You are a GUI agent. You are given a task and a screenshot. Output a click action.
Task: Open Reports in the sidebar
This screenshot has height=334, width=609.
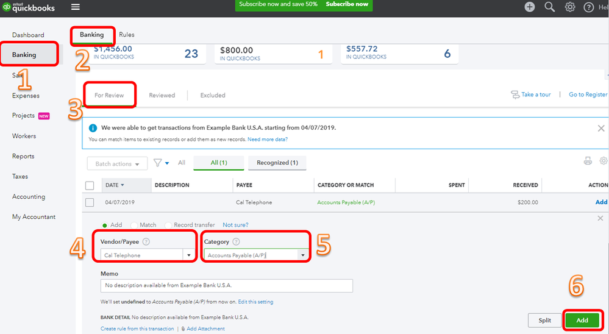point(23,156)
